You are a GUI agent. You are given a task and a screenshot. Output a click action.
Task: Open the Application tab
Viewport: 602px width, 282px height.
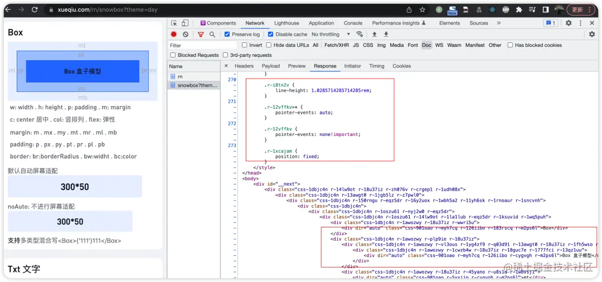coord(322,23)
